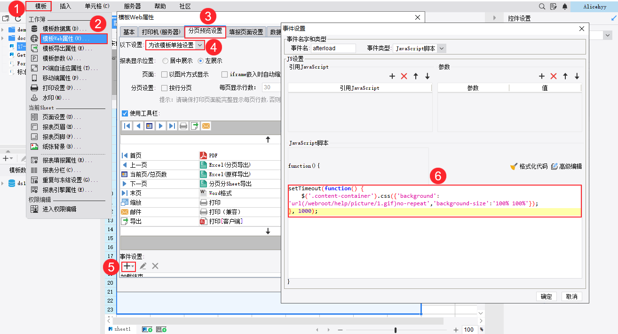
Task: Open the 事件类型 JavaScript脚本 dropdown
Action: pyautogui.click(x=419, y=48)
